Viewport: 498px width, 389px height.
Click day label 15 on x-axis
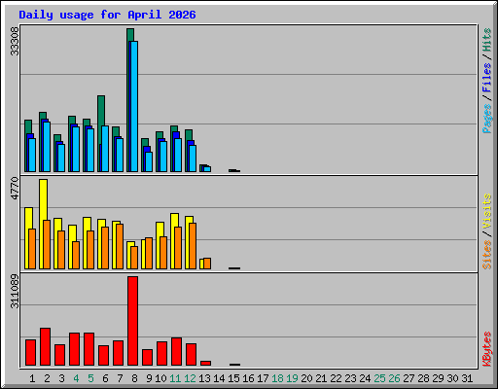pyautogui.click(x=233, y=378)
